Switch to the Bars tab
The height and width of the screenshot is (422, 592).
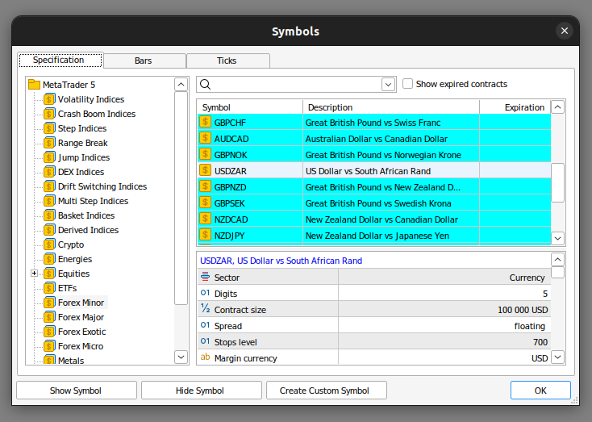coord(145,61)
